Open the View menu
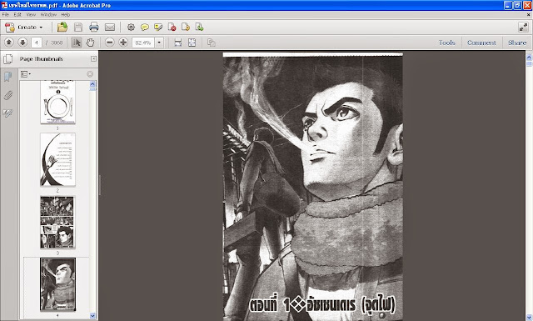Viewport: 533px width, 321px height. 31,15
